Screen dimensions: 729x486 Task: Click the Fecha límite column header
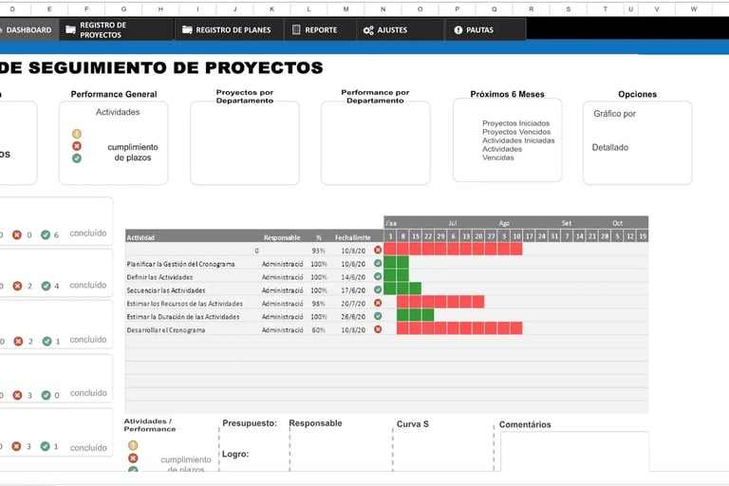pyautogui.click(x=353, y=237)
